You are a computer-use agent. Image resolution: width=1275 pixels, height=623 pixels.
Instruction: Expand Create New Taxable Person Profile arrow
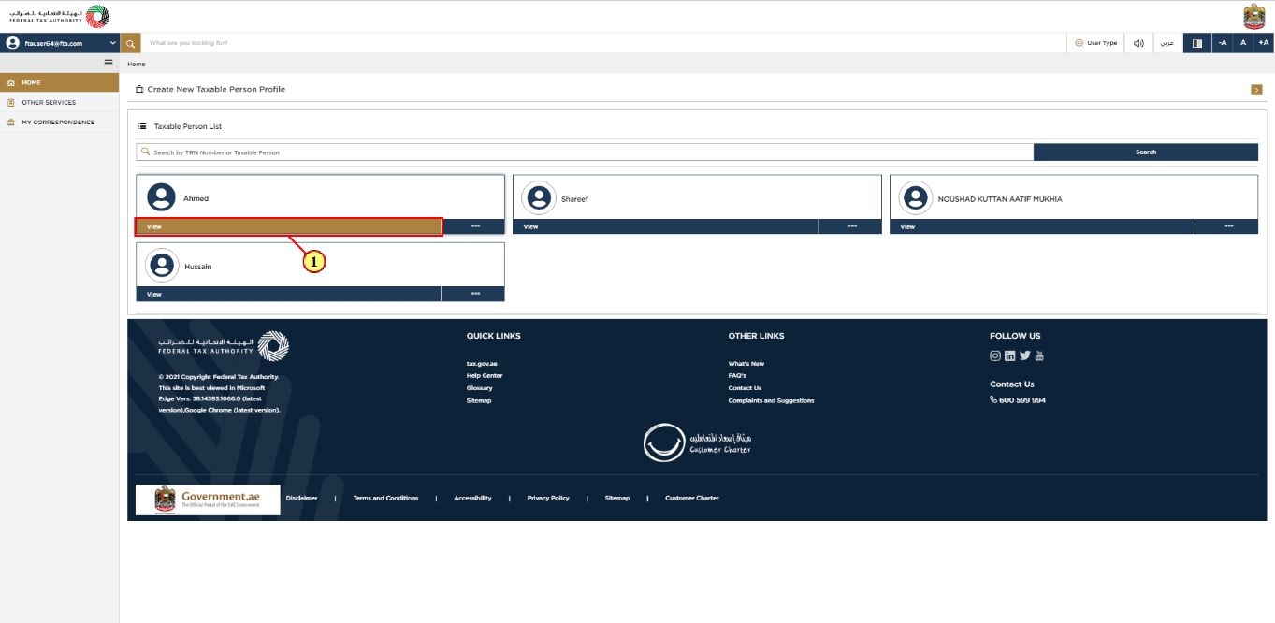coord(1256,90)
